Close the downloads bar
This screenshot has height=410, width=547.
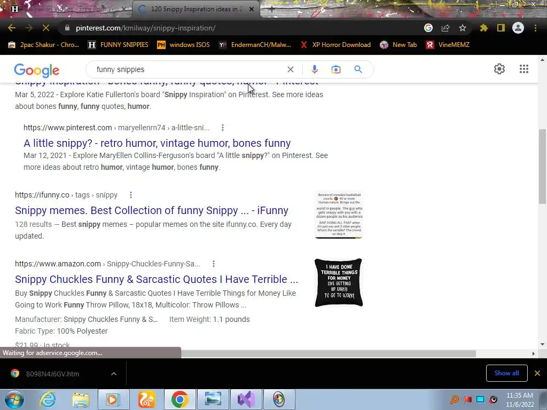coord(537,373)
